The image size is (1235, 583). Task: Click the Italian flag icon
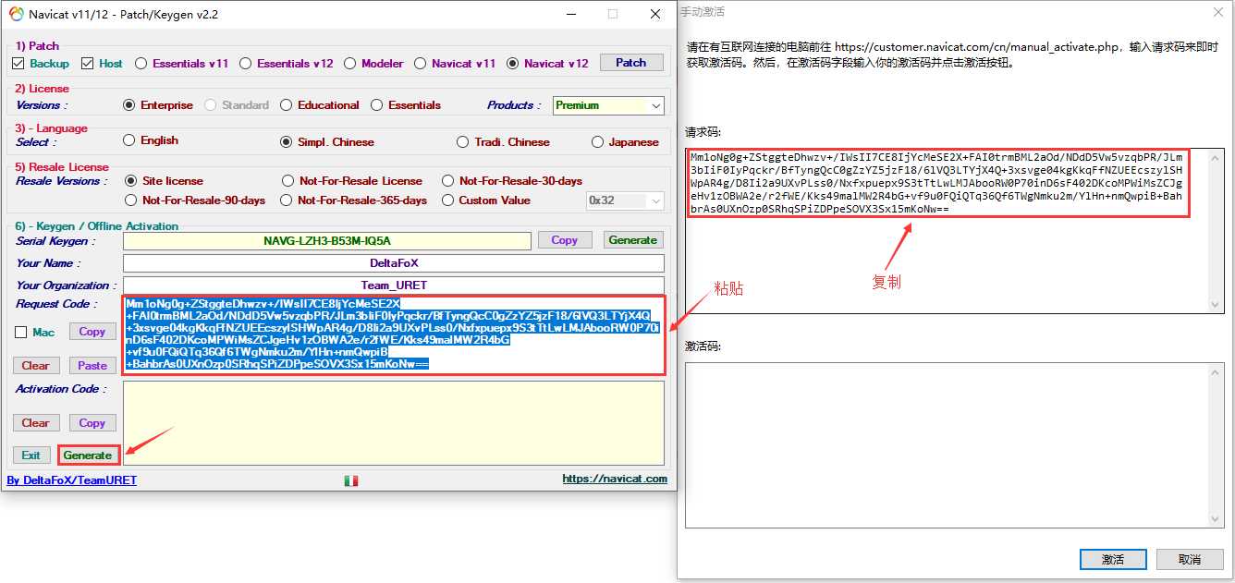[x=351, y=480]
